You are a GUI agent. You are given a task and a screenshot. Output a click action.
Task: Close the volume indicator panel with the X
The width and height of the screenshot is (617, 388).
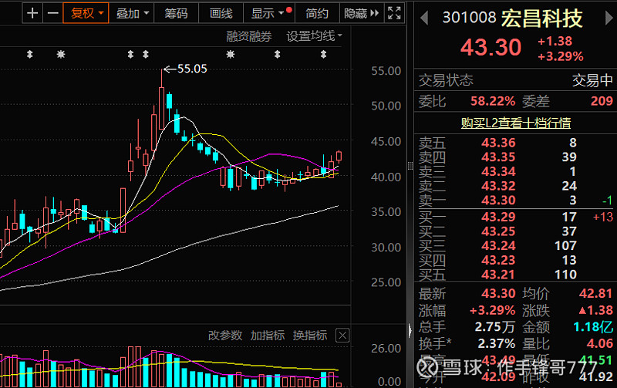[x=342, y=336]
